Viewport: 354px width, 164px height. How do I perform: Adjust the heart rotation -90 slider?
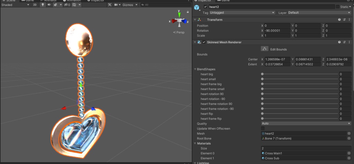(x=300, y=99)
